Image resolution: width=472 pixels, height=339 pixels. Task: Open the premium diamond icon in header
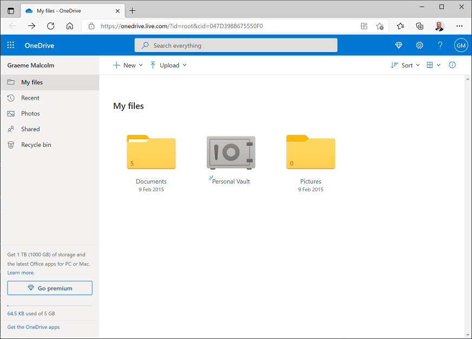click(x=398, y=45)
